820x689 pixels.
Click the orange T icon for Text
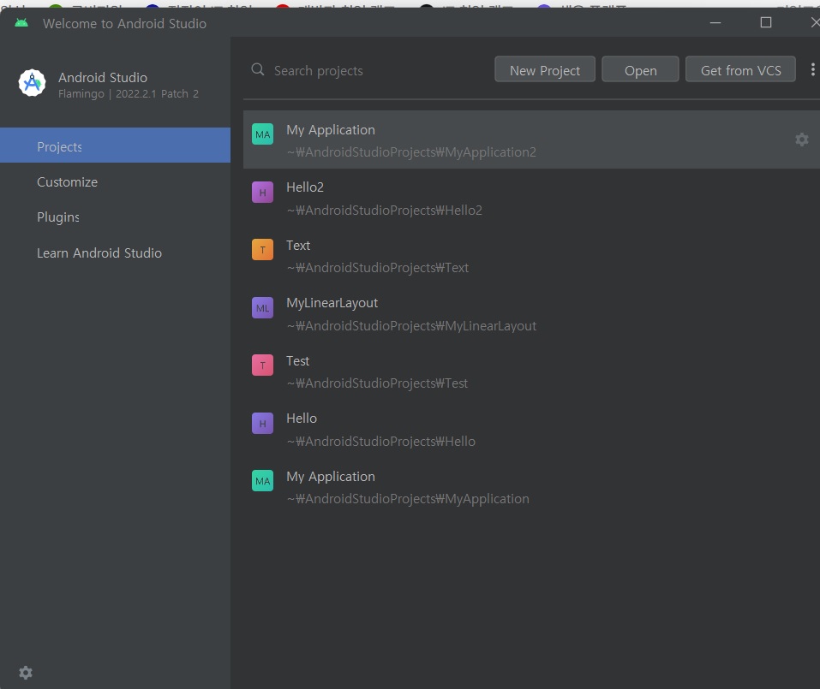(x=262, y=250)
